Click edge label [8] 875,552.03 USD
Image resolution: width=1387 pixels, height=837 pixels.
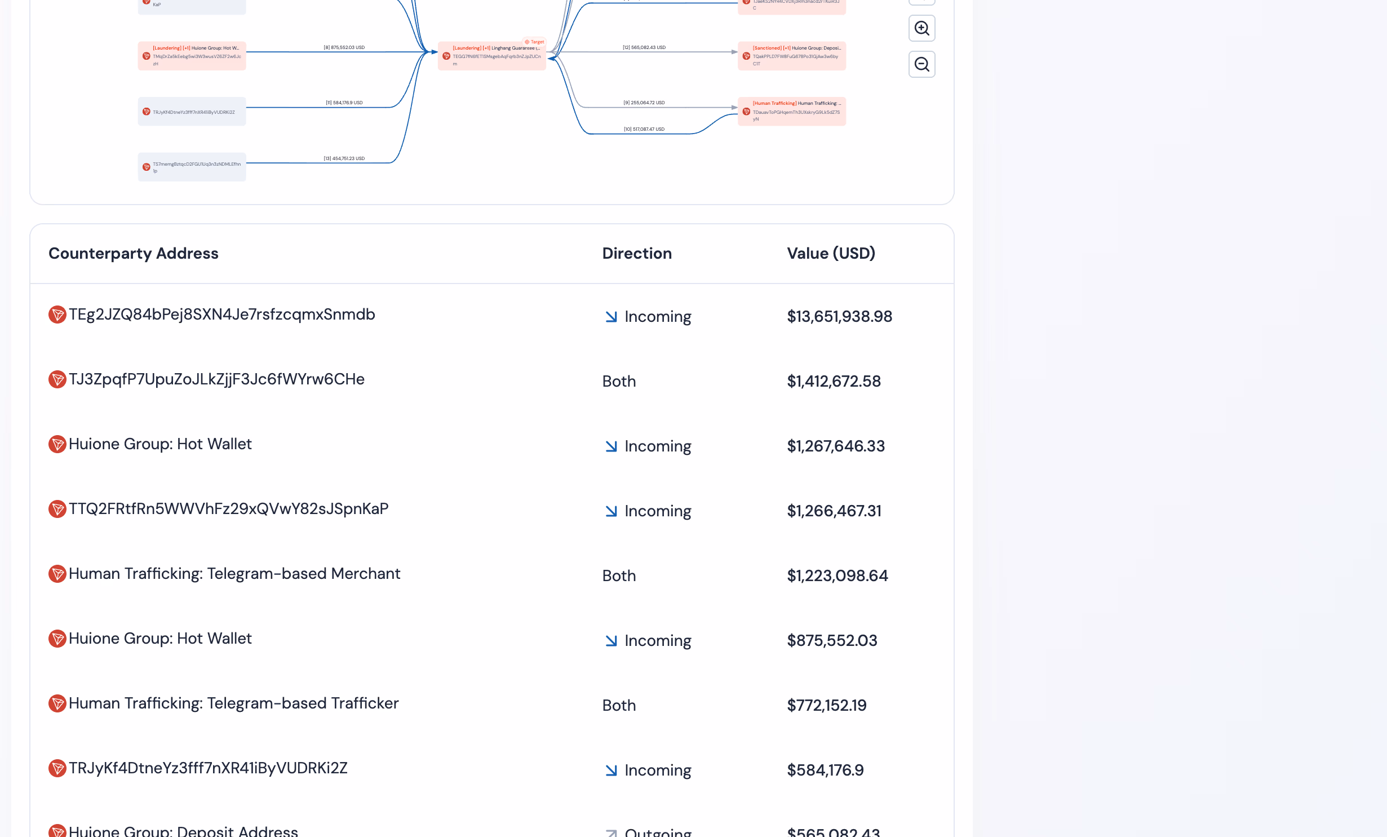tap(344, 47)
